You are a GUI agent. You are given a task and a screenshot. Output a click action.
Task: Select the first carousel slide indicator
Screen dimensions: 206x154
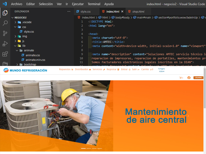pyautogui.click(x=83, y=148)
